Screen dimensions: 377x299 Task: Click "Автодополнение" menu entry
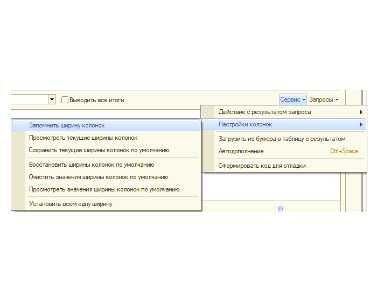[241, 151]
